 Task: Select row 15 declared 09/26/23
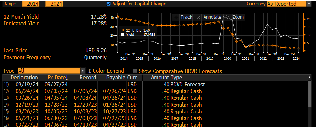156,111
